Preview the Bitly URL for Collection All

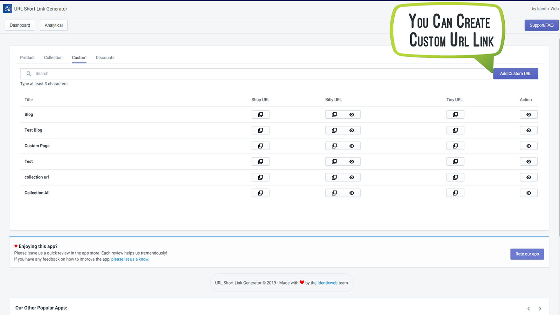point(352,193)
